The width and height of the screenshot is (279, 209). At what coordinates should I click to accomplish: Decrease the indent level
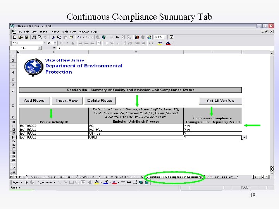click(x=137, y=43)
